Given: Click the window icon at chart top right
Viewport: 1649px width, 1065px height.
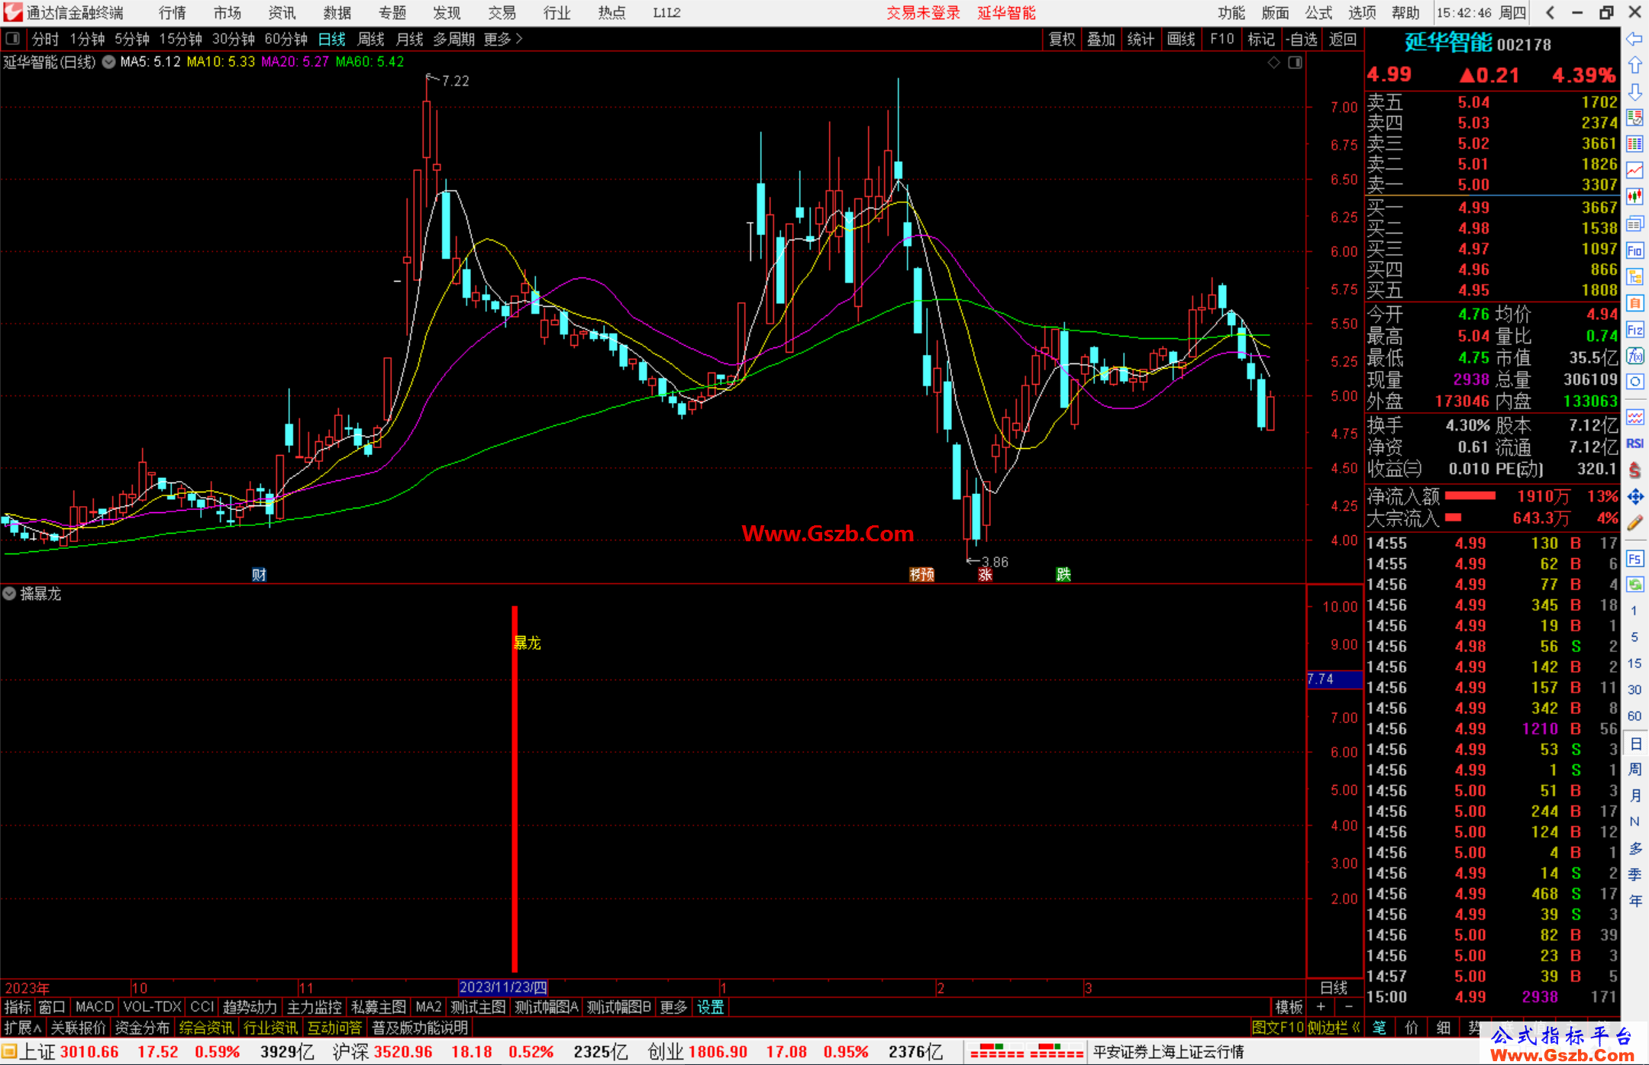Looking at the screenshot, I should [x=1295, y=63].
